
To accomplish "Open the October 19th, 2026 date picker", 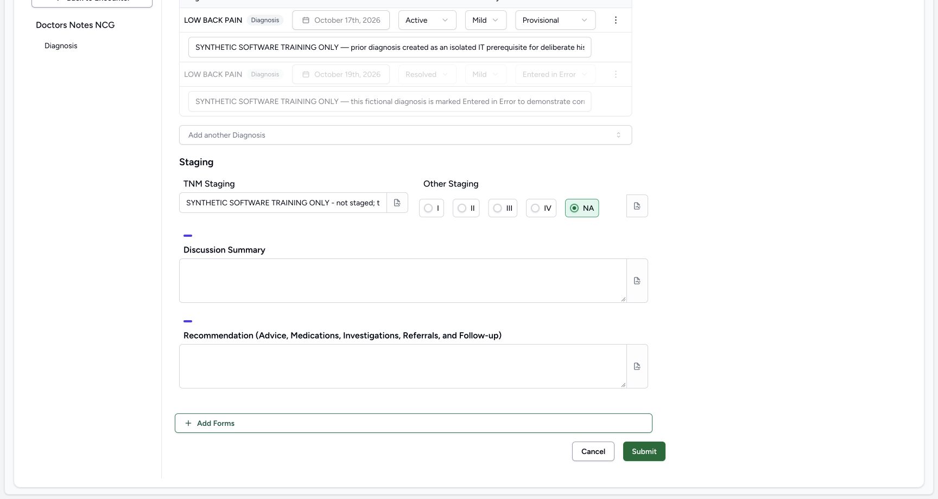I will click(341, 74).
